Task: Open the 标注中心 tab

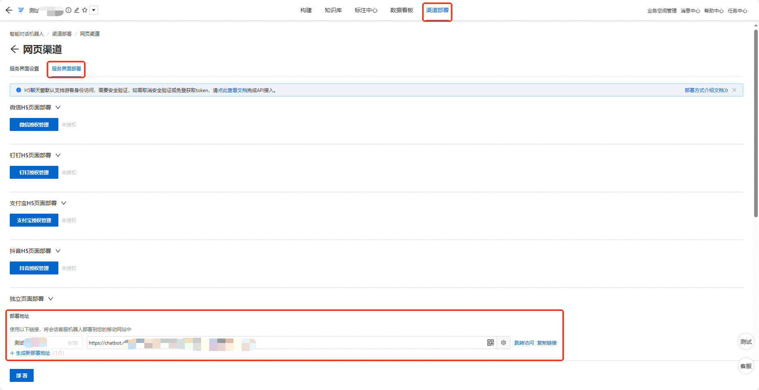Action: (366, 10)
